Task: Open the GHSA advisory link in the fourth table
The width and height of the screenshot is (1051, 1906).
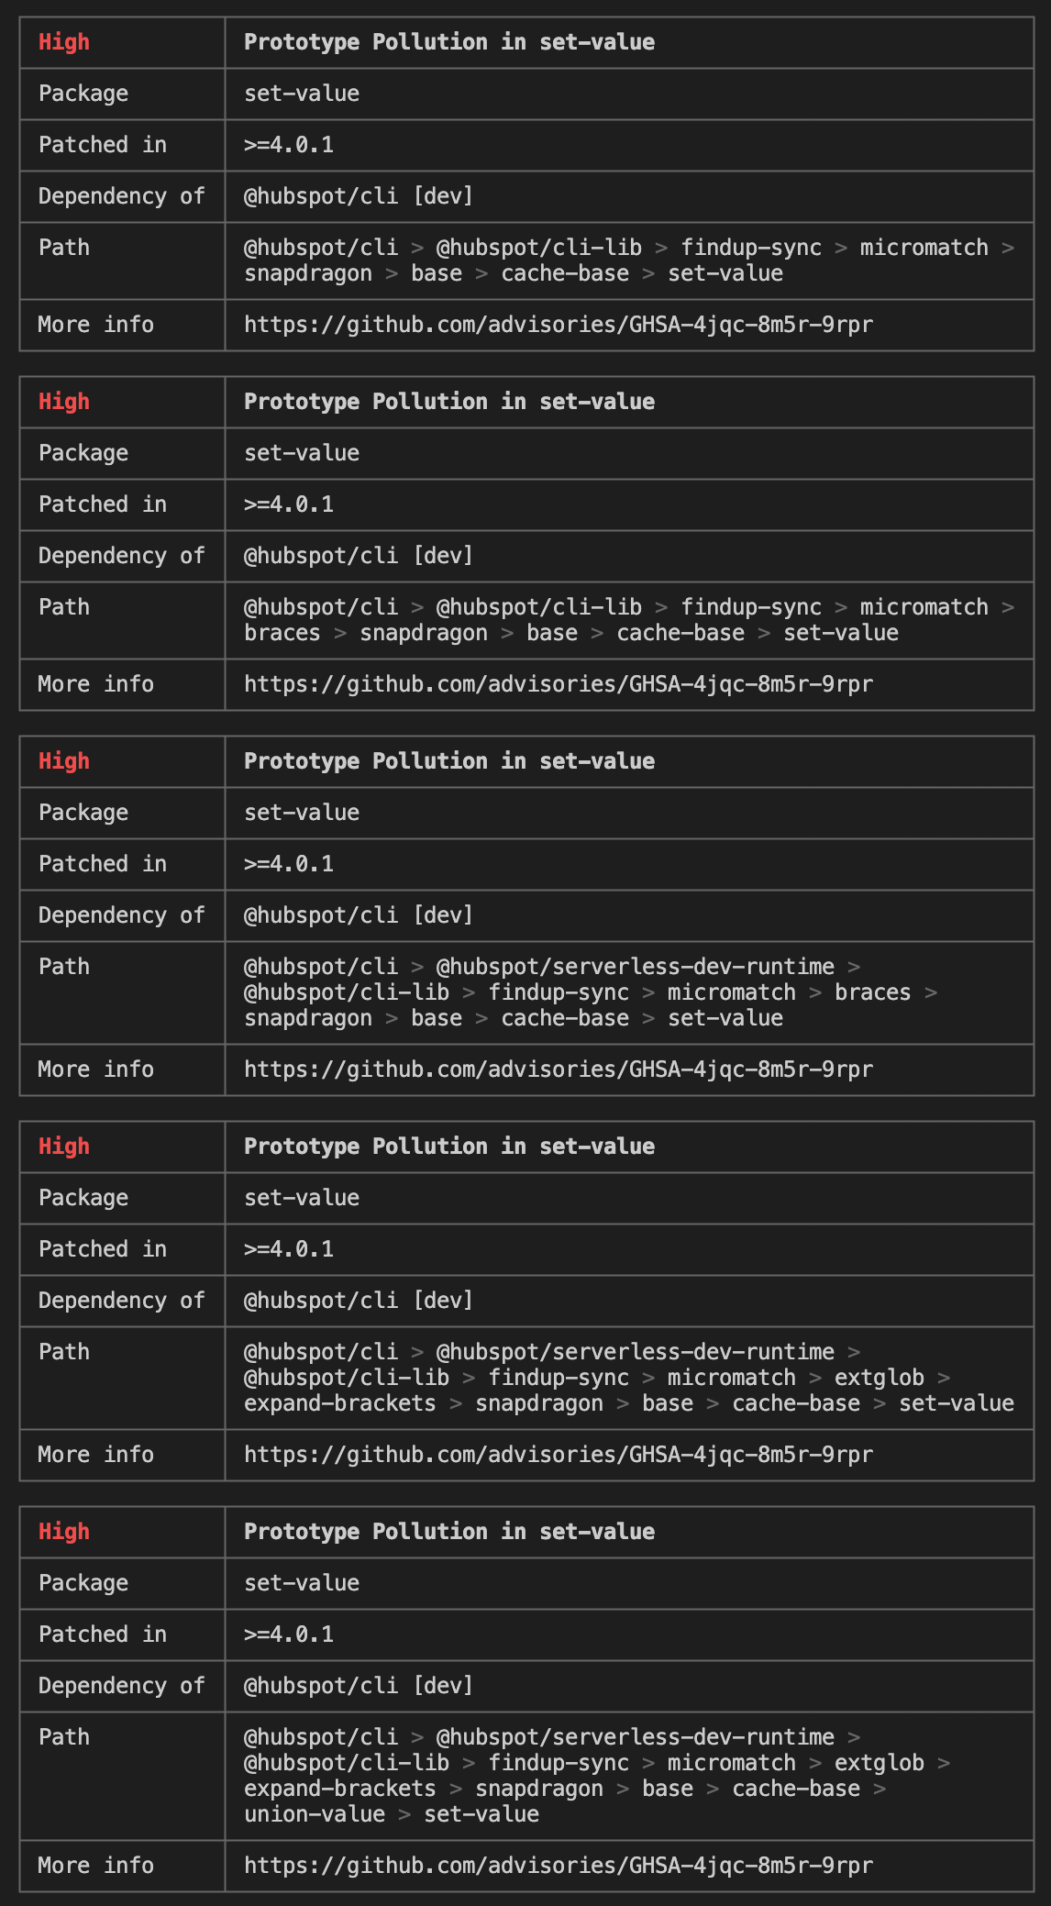Action: coord(559,1455)
